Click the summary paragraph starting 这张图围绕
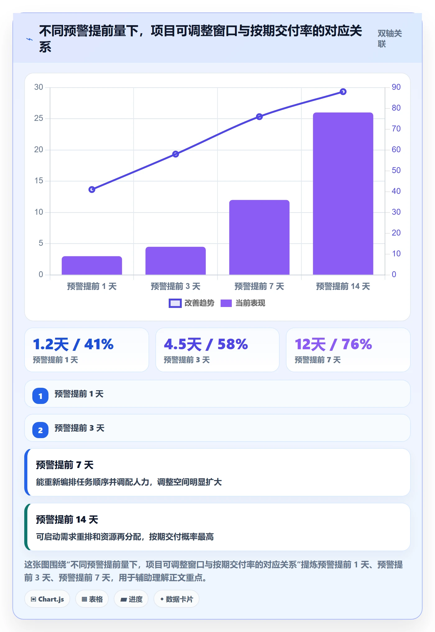The image size is (435, 632). point(214,571)
